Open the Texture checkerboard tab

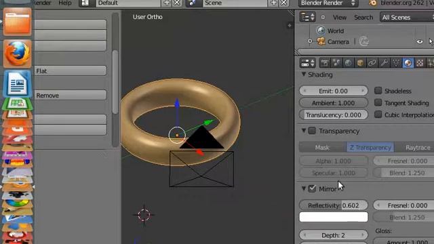420,63
